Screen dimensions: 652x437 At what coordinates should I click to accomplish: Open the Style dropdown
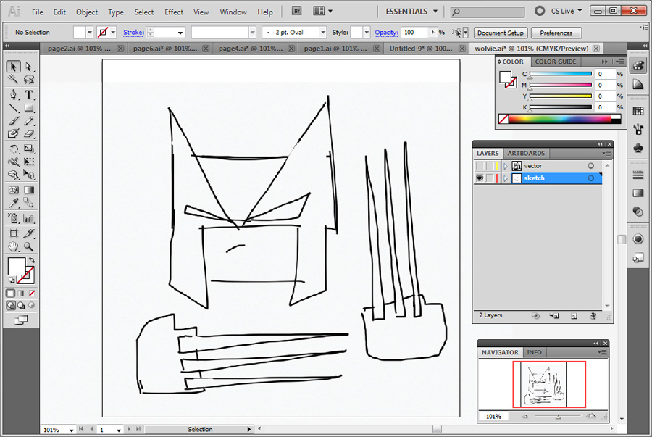tap(367, 32)
